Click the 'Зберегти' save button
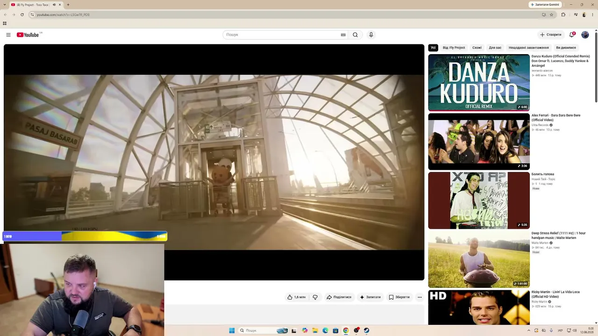This screenshot has width=598, height=336. coord(399,297)
